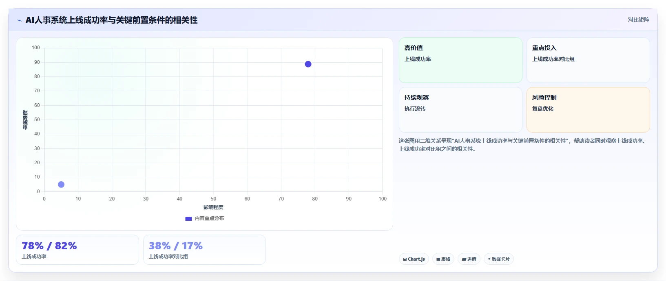The width and height of the screenshot is (666, 281).
Task: Click the 对比矩阵 label in the header
Action: point(638,20)
